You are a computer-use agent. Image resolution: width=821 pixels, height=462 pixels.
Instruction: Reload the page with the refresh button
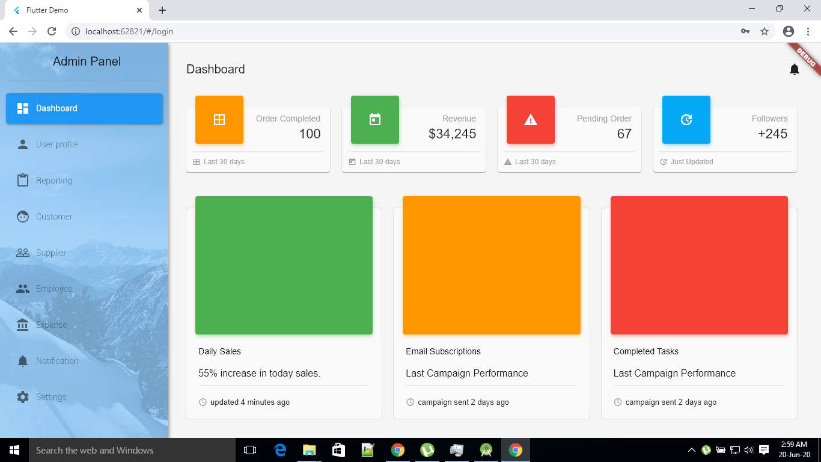51,31
